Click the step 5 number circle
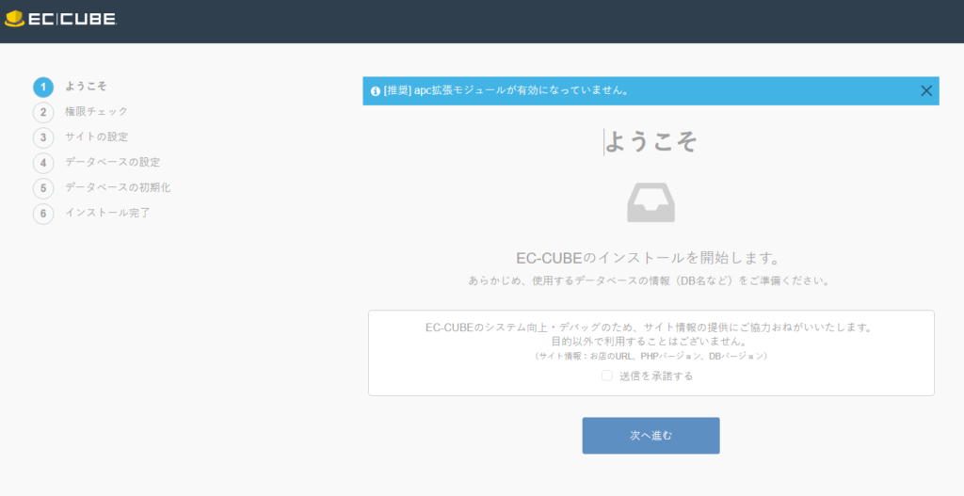Image resolution: width=964 pixels, height=496 pixels. 43,188
